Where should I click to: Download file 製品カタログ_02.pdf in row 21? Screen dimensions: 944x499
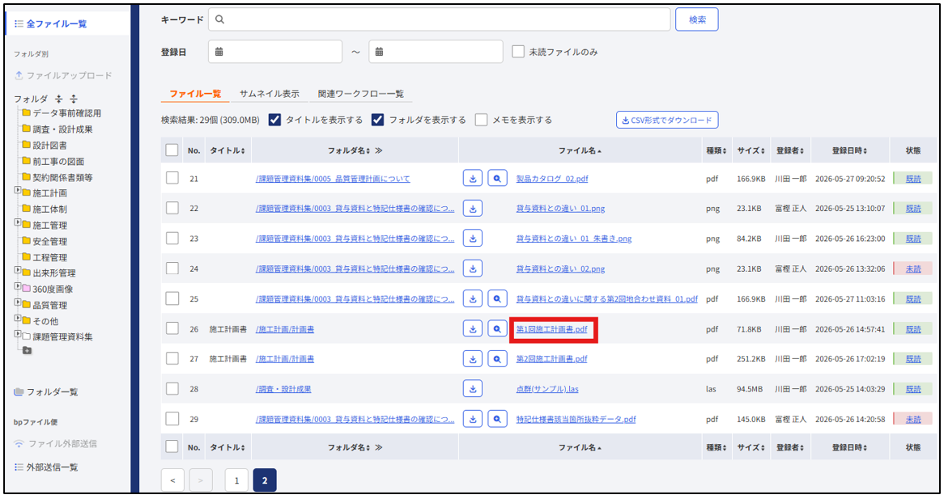click(x=473, y=179)
